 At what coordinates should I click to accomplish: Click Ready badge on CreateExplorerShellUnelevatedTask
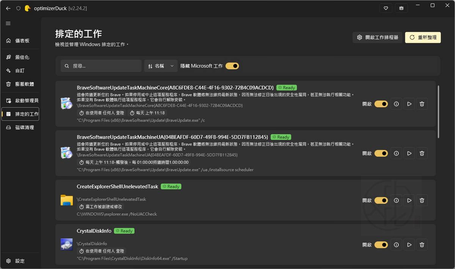pos(171,187)
